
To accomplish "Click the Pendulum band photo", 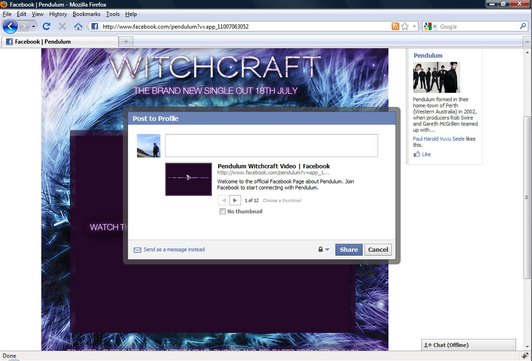I will click(437, 77).
